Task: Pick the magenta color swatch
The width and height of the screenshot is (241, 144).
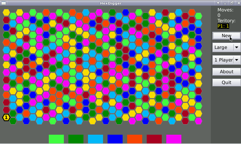Action: tap(174, 139)
